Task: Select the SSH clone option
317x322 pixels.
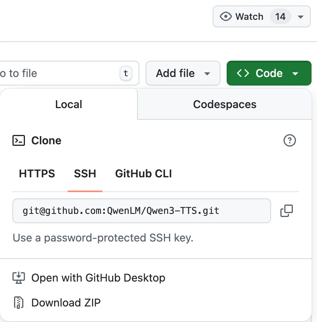Action: coord(85,173)
